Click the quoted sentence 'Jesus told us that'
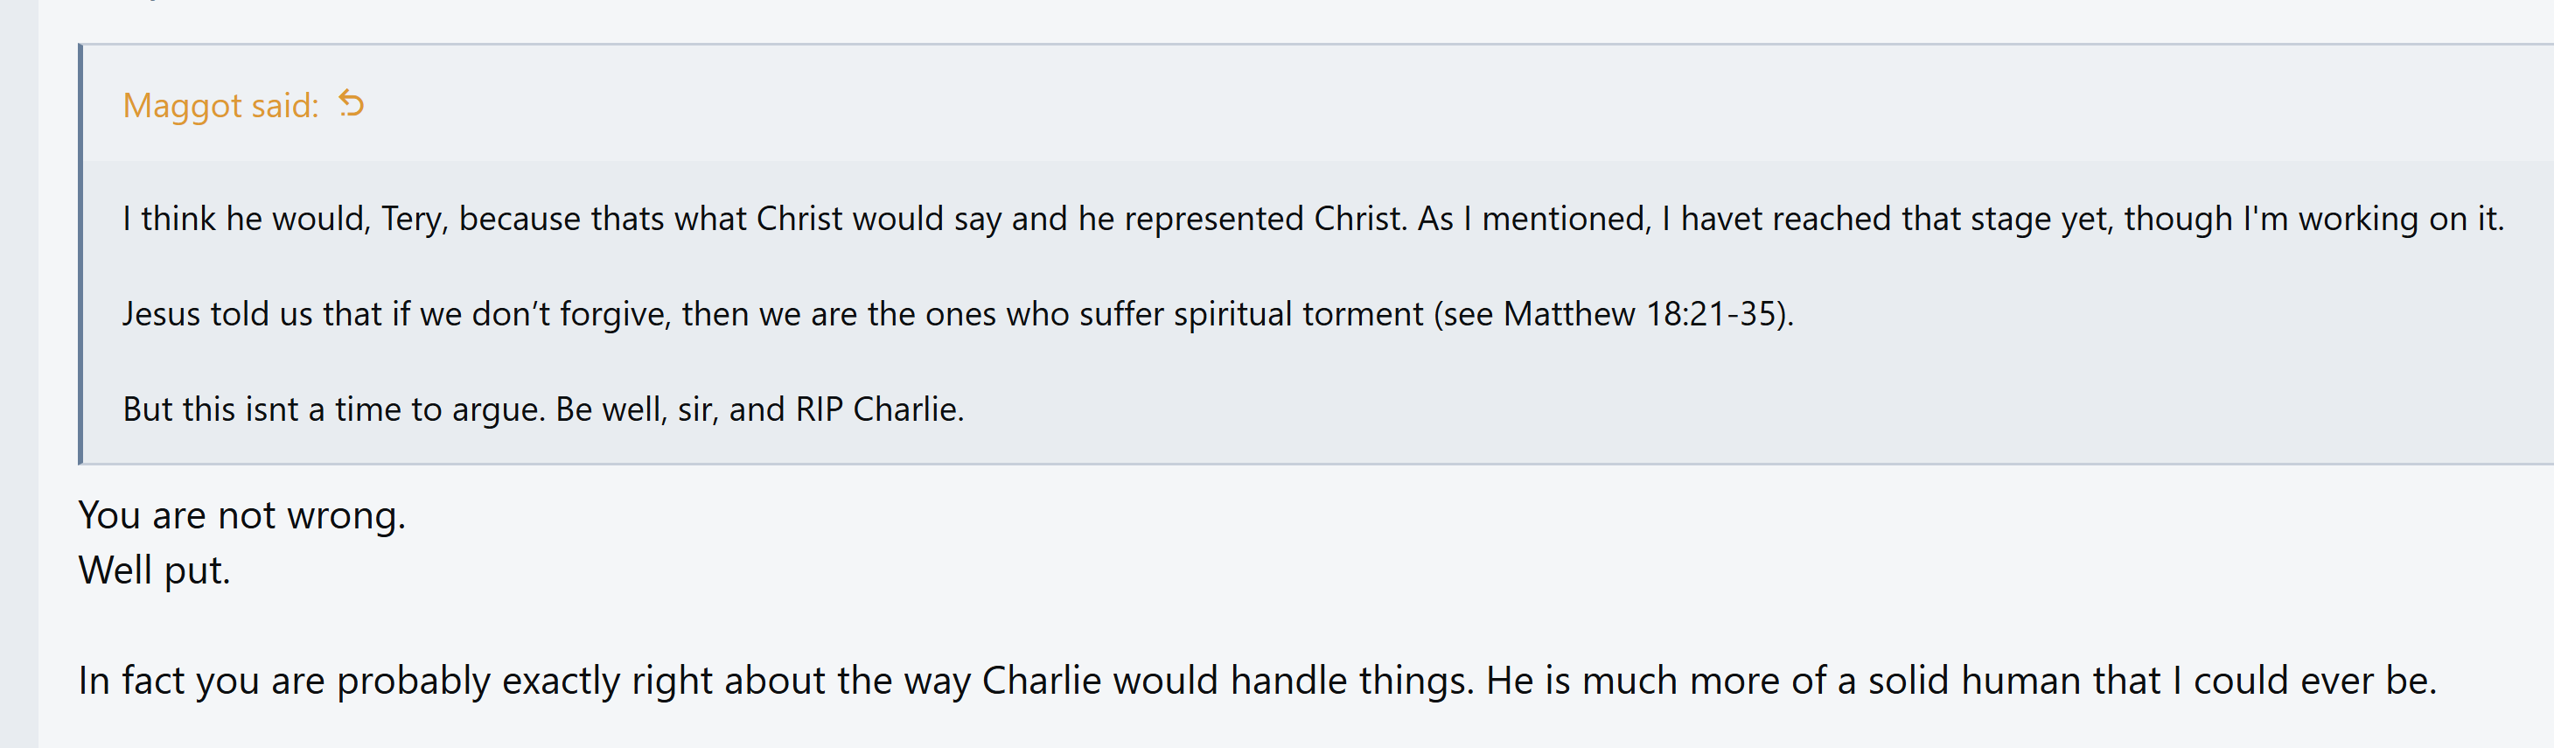Image resolution: width=2554 pixels, height=748 pixels. click(x=958, y=313)
